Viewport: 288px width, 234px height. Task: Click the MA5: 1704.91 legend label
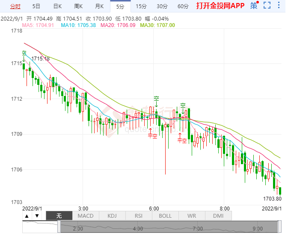tap(38, 25)
